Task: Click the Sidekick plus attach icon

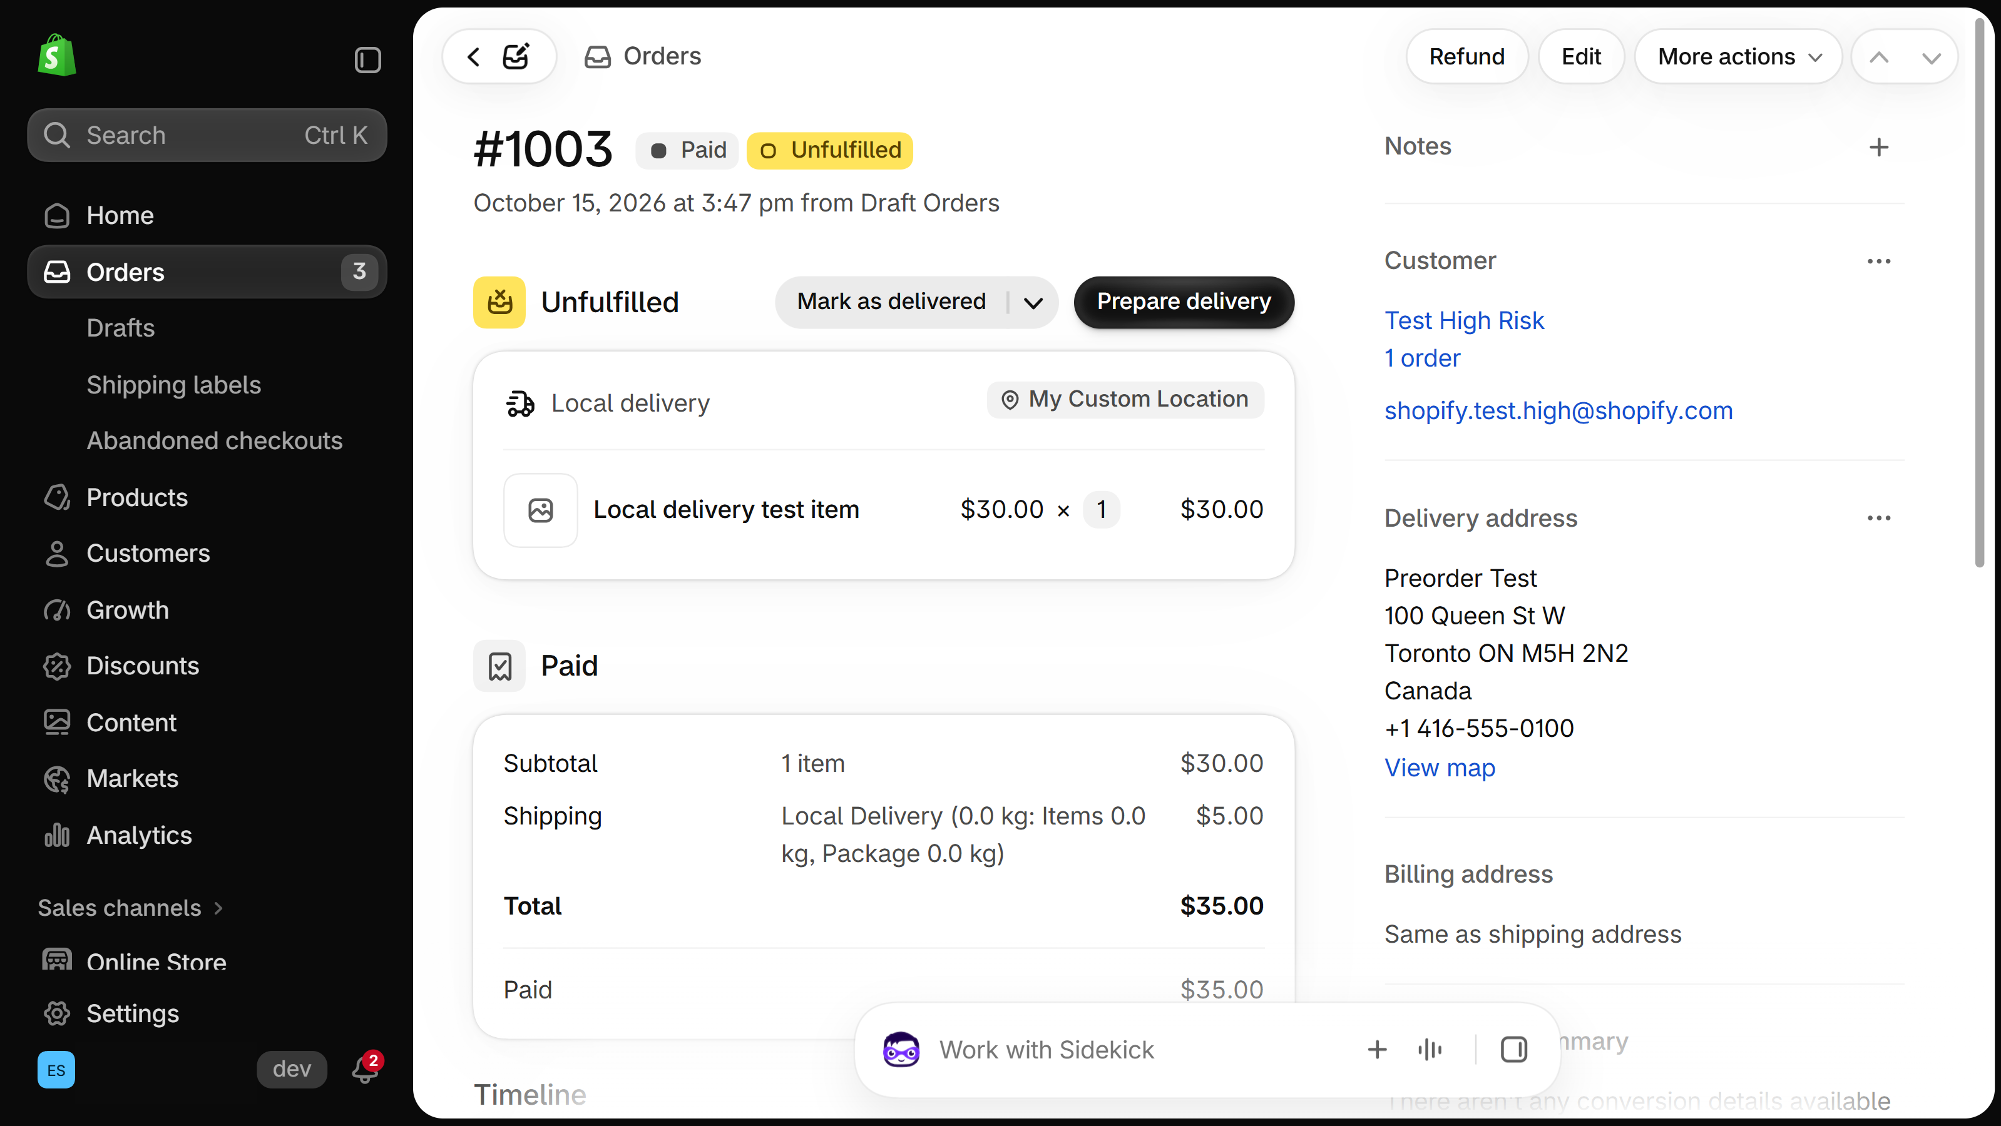Action: [1376, 1050]
